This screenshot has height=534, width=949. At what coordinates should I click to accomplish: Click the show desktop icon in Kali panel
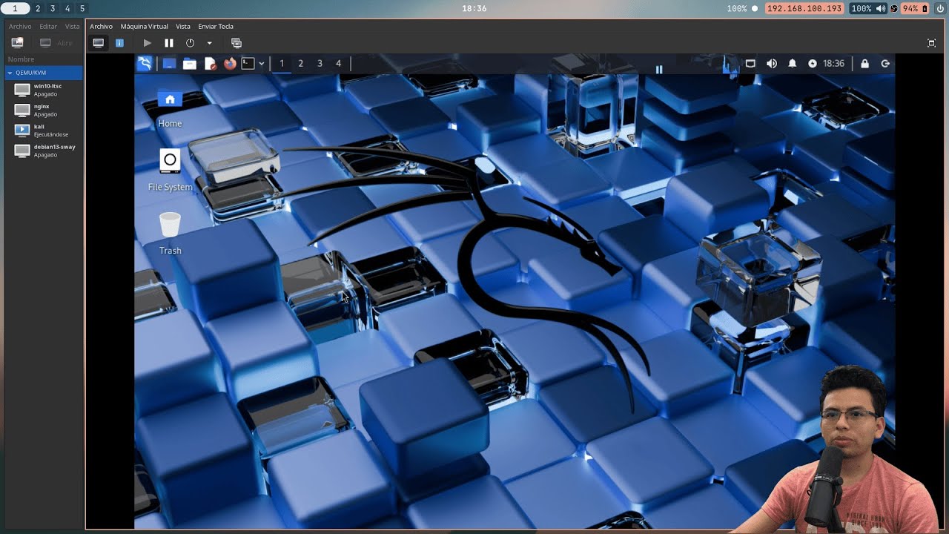[x=169, y=64]
